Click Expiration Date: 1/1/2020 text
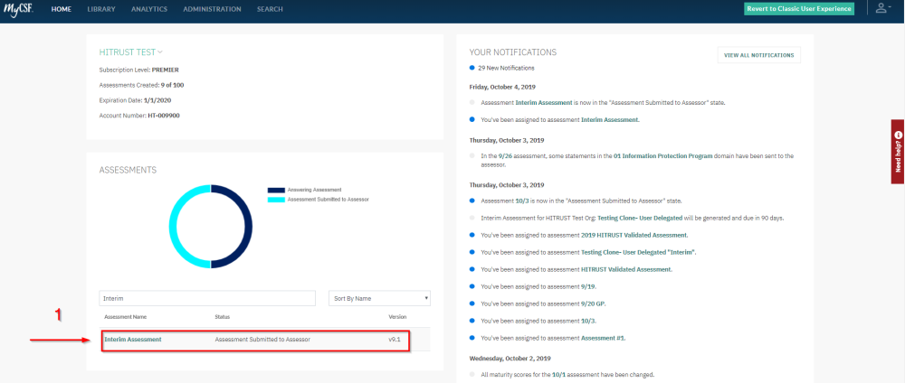 tap(135, 100)
